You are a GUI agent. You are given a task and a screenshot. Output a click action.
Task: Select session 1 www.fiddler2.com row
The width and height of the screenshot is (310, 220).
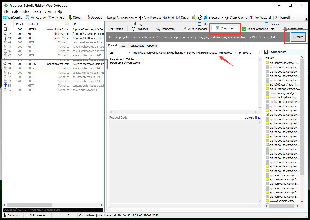click(x=53, y=29)
